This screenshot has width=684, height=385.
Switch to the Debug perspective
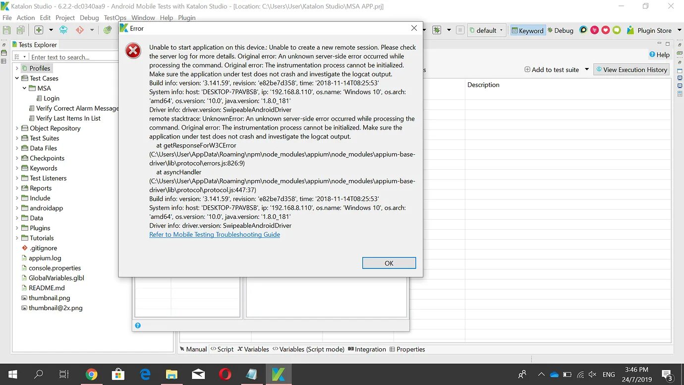point(560,30)
